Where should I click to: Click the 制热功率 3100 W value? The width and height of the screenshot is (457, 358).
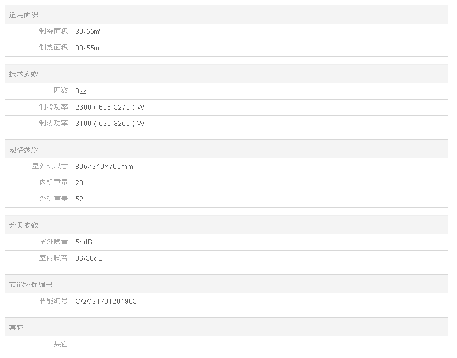pos(110,124)
